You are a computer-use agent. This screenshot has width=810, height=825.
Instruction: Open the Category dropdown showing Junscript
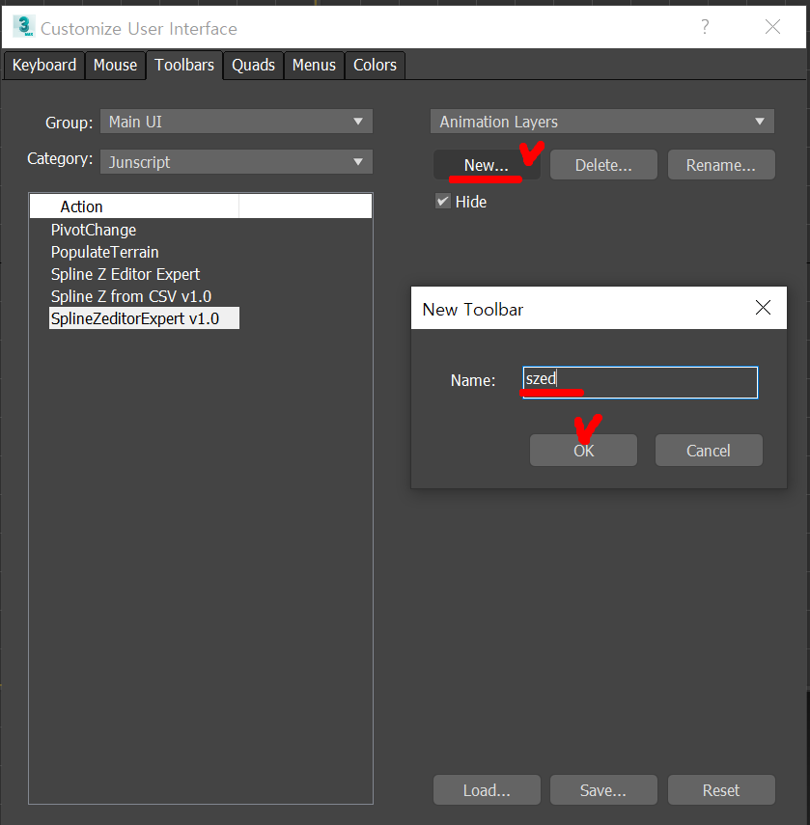(237, 162)
